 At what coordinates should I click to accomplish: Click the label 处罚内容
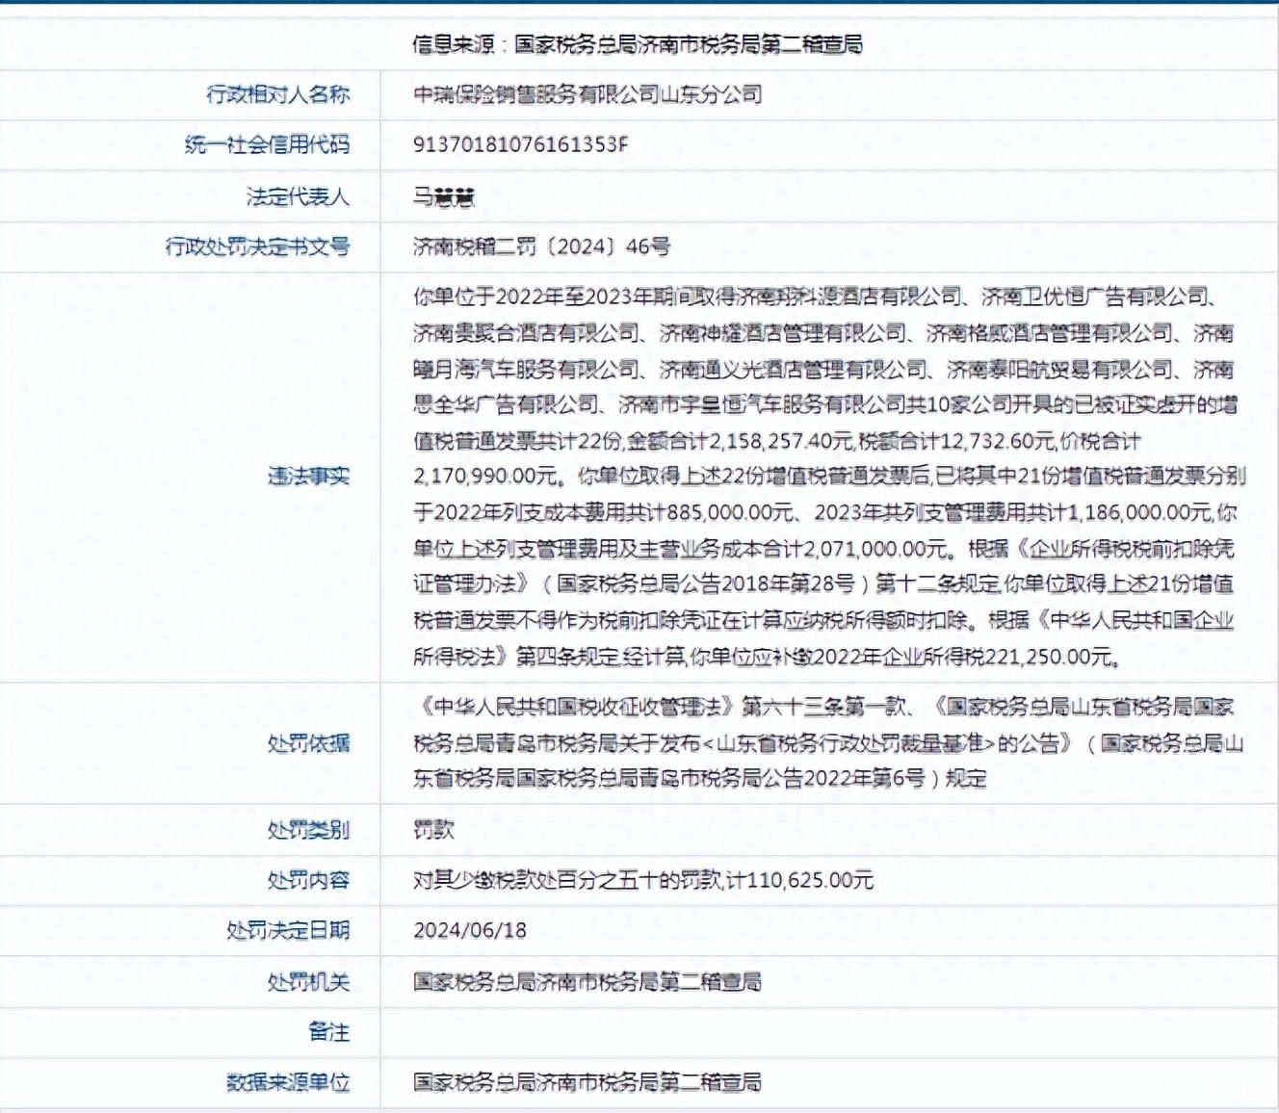pyautogui.click(x=308, y=880)
